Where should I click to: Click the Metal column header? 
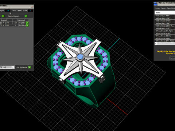(165, 13)
